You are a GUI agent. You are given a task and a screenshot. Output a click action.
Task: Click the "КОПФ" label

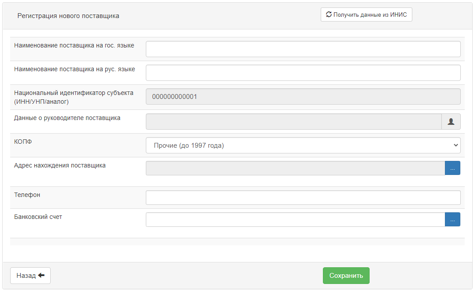tap(23, 142)
